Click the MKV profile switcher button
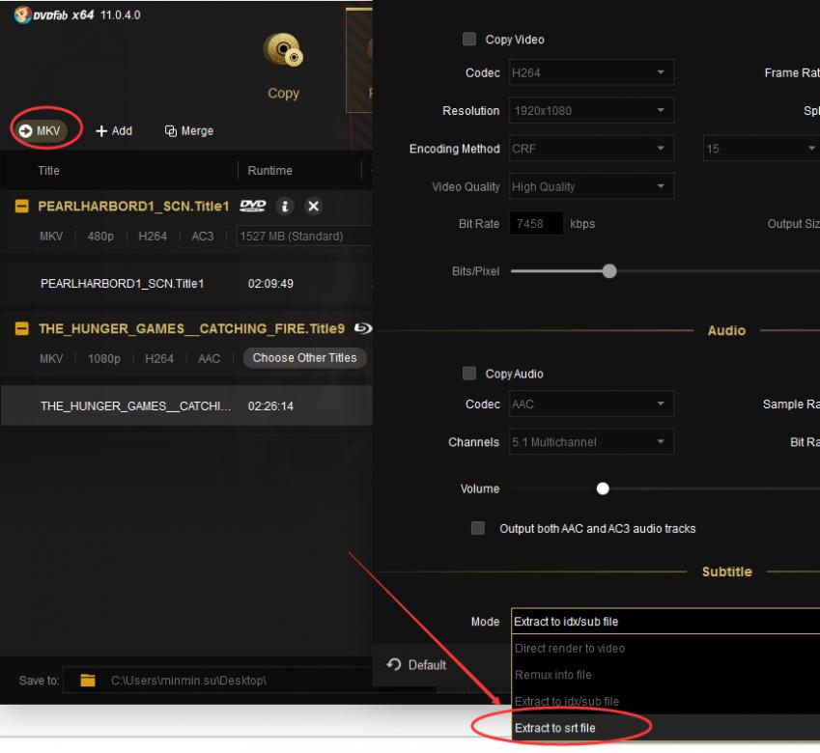This screenshot has width=820, height=753. [41, 130]
